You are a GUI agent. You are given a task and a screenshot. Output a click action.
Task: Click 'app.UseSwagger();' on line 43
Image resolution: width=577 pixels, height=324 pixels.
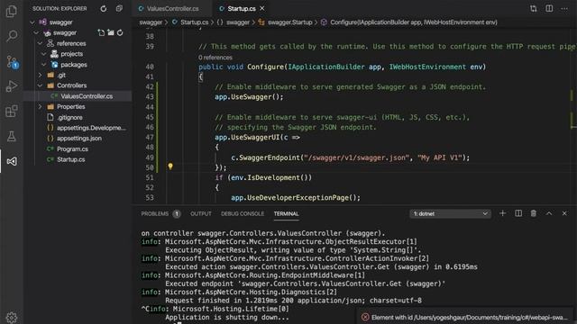[249, 97]
